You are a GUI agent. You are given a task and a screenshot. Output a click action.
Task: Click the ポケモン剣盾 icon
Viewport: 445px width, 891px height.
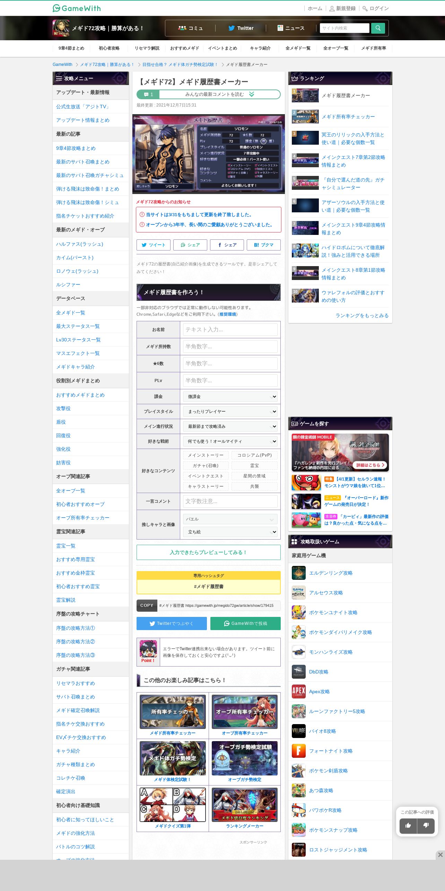coord(299,771)
